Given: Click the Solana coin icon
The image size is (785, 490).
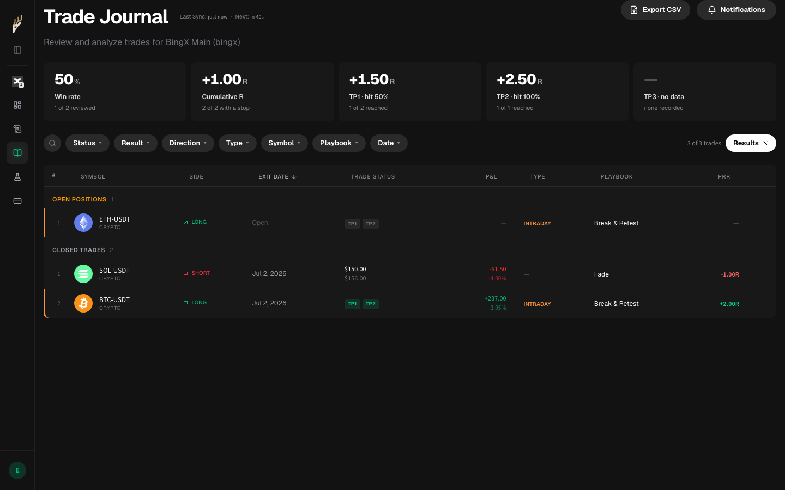Looking at the screenshot, I should 83,274.
